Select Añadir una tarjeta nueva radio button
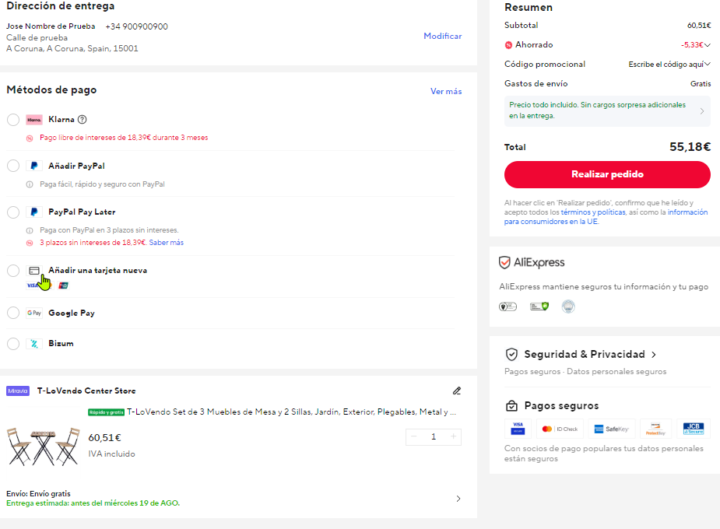This screenshot has width=720, height=529. point(13,271)
